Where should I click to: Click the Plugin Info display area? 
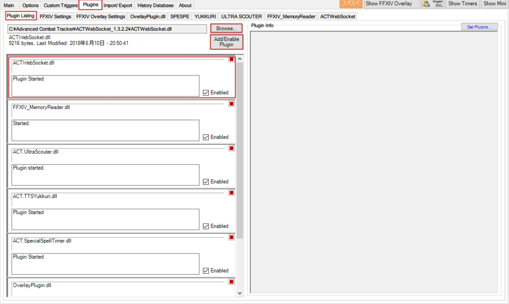coord(374,162)
